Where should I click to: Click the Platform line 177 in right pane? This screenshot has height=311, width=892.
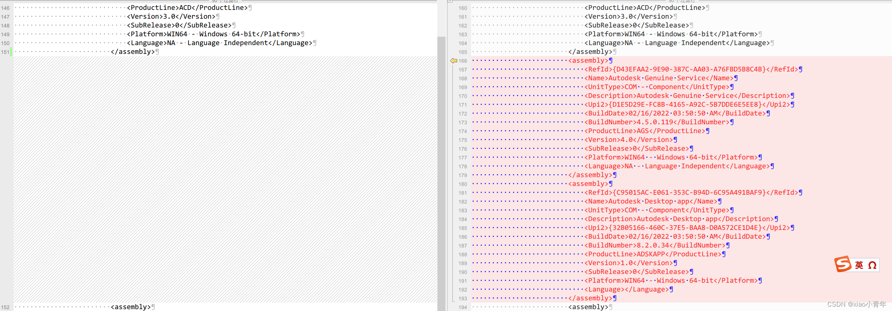click(x=671, y=157)
